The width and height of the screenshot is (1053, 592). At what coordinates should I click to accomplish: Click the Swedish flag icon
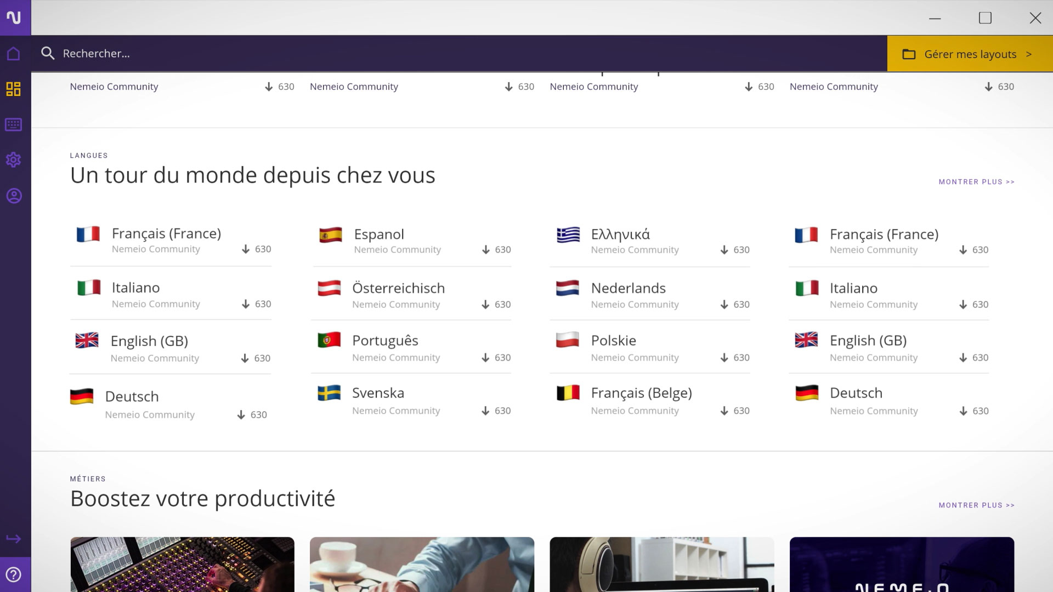pos(329,393)
